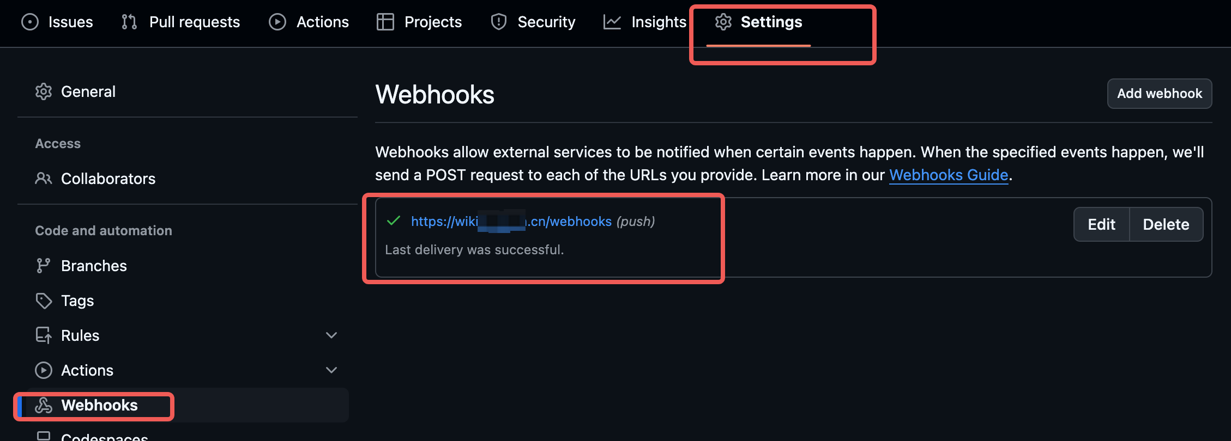Open the wiki webhook URL link

(511, 222)
